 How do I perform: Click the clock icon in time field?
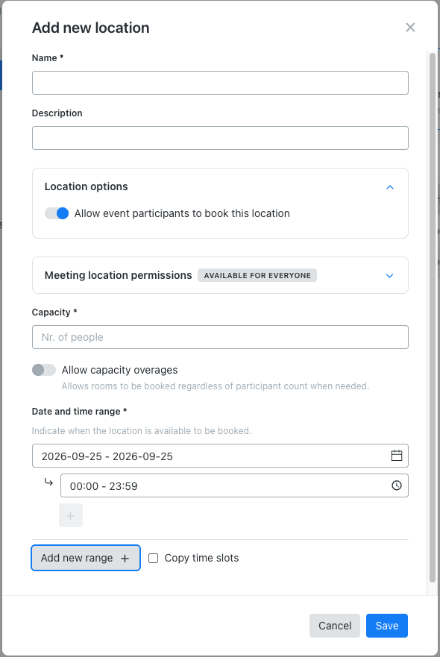point(397,485)
